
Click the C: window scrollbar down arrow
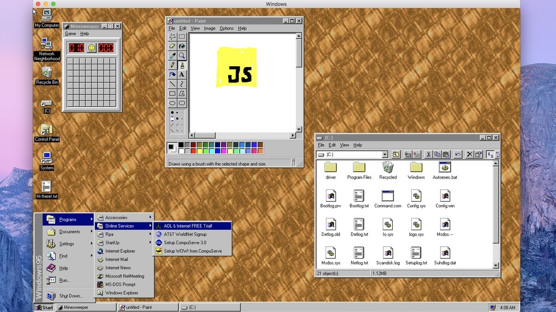click(496, 266)
